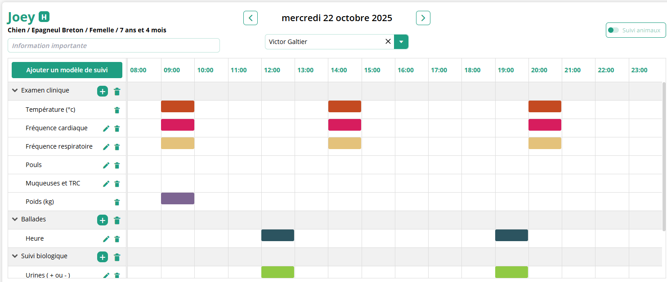
Task: Go to the previous day
Action: (251, 18)
